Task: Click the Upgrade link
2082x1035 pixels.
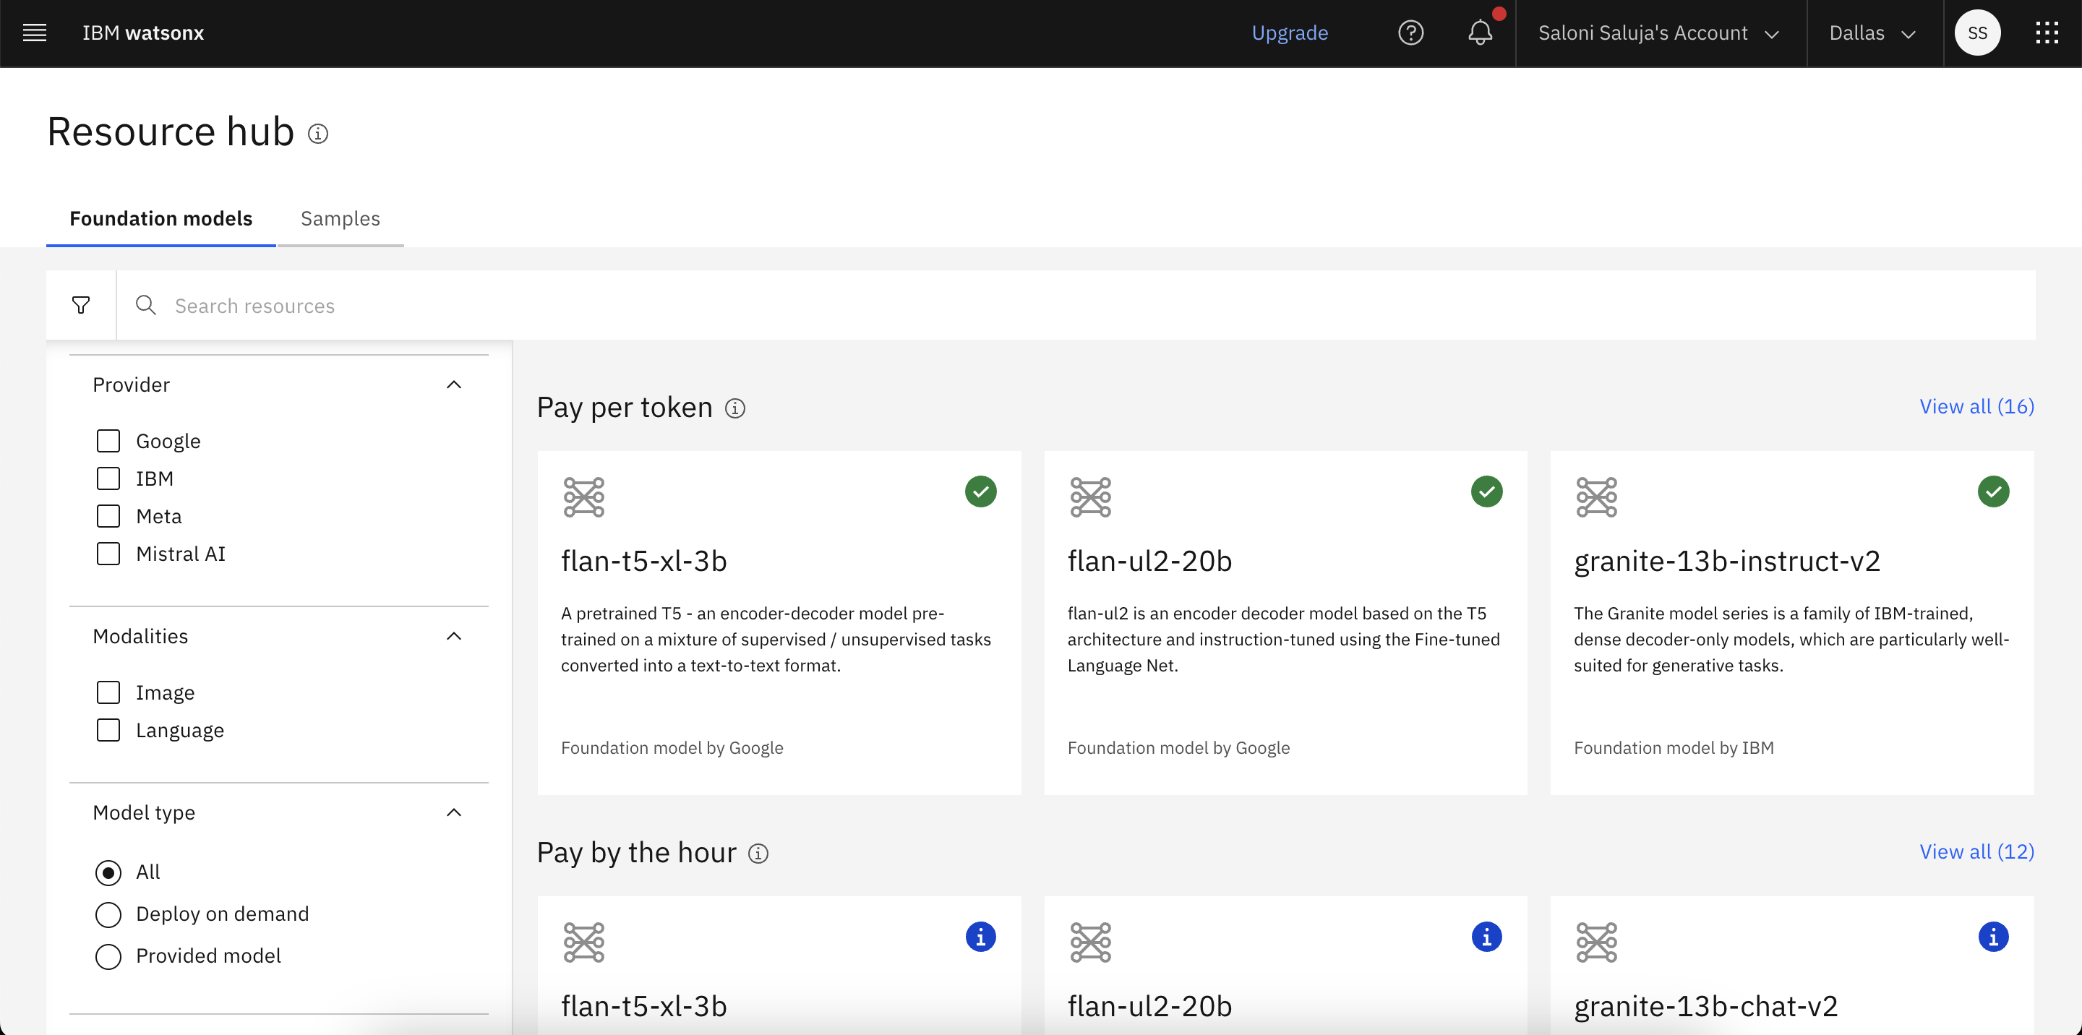Action: click(1290, 33)
